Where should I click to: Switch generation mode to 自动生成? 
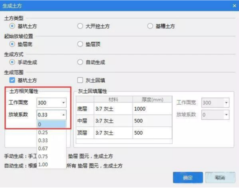click(80, 62)
